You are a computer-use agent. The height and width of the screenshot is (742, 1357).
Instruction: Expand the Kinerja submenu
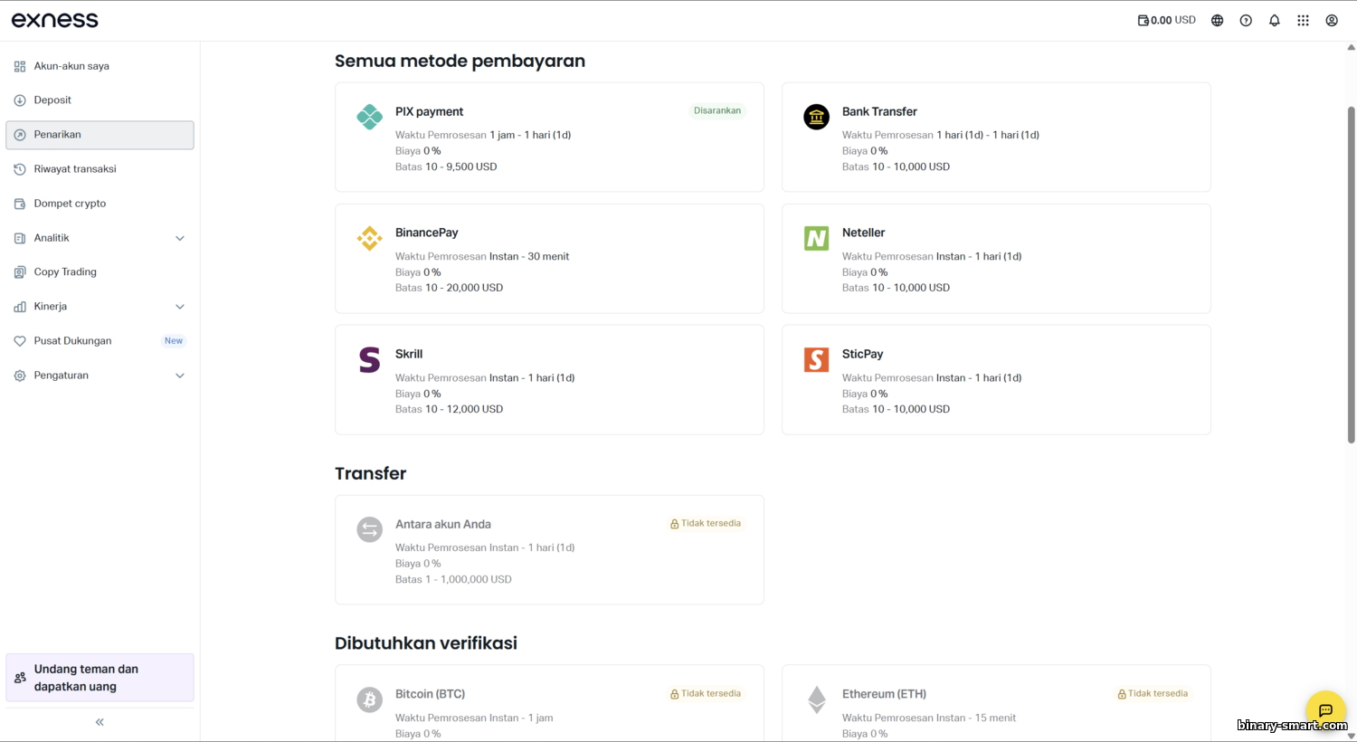pos(179,307)
